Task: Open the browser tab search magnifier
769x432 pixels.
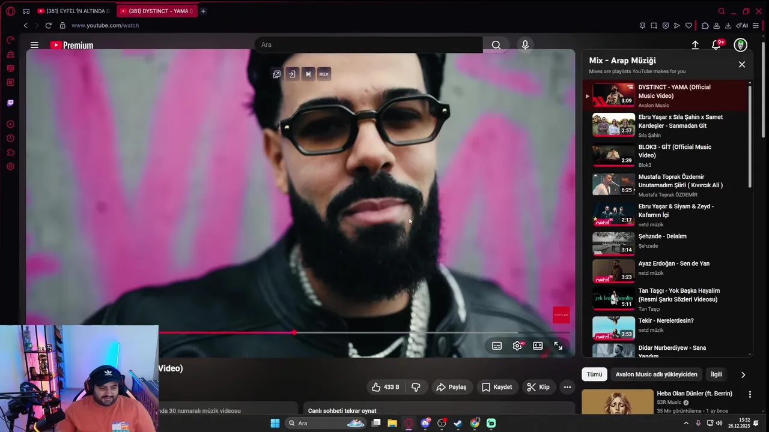Action: [x=722, y=11]
